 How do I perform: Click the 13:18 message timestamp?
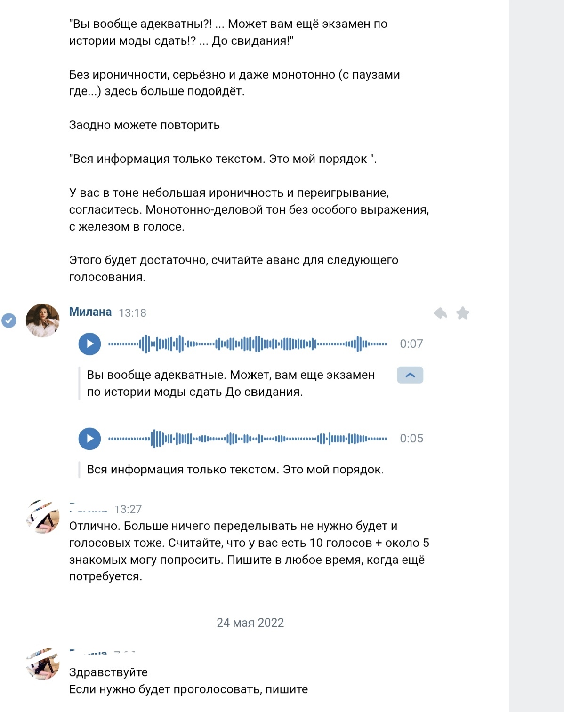click(x=132, y=313)
